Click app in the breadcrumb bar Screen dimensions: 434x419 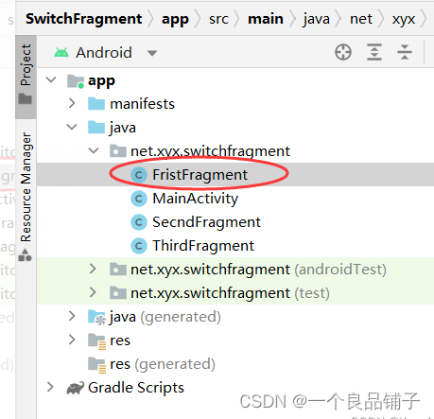(175, 20)
